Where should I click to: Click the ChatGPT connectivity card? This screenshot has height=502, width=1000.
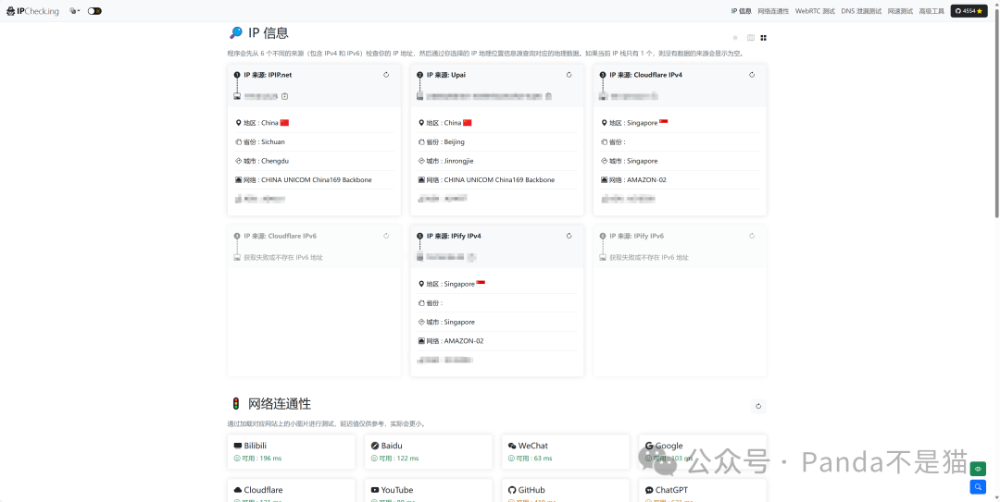(703, 491)
